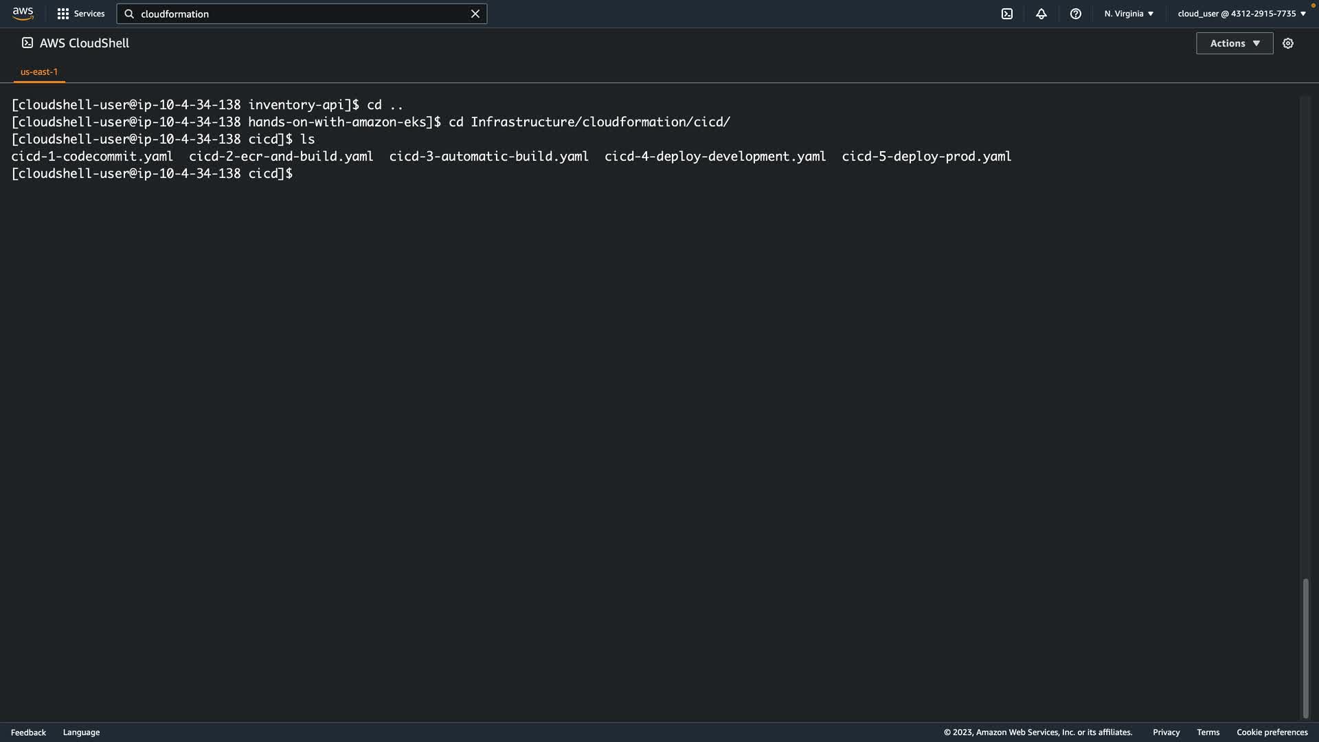This screenshot has width=1319, height=742.
Task: Open the notifications bell icon
Action: pyautogui.click(x=1041, y=14)
